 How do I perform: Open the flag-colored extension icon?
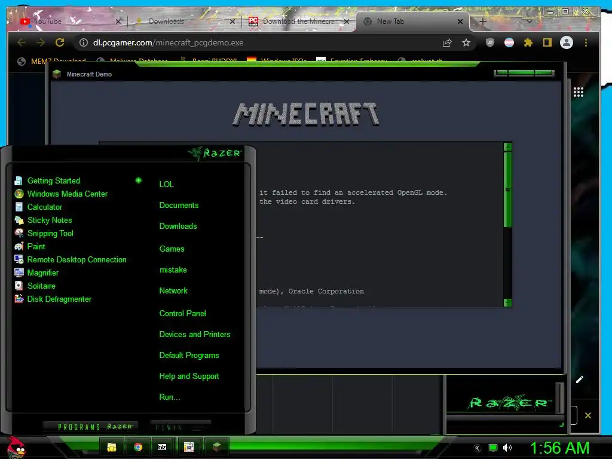tap(509, 42)
